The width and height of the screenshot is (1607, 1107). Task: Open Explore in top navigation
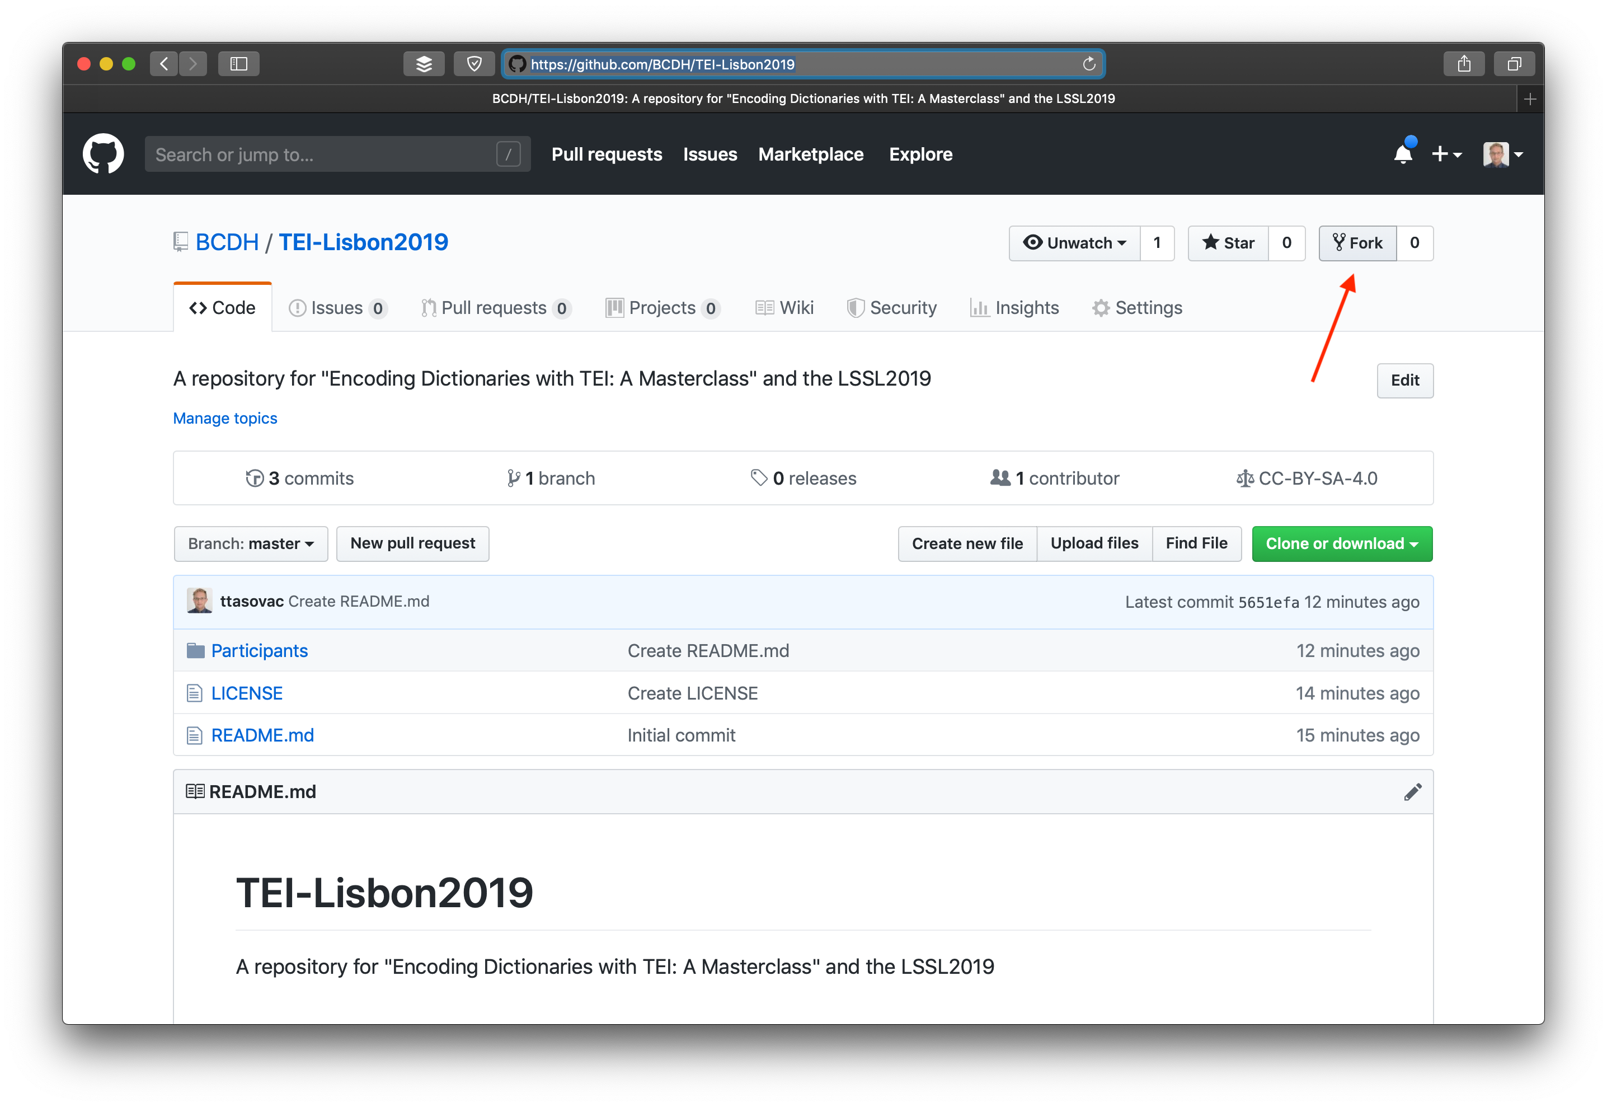click(x=920, y=154)
